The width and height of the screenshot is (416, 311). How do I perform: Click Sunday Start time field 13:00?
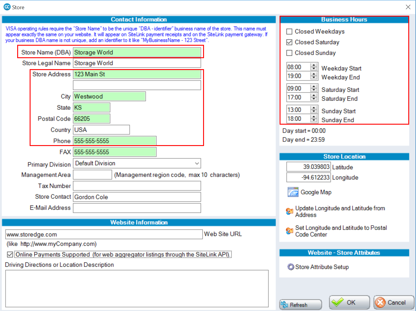299,110
